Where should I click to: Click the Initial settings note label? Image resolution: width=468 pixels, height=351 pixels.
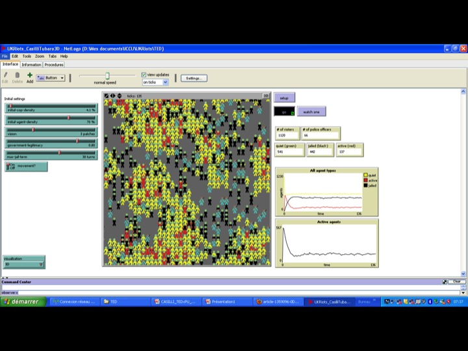coord(14,99)
